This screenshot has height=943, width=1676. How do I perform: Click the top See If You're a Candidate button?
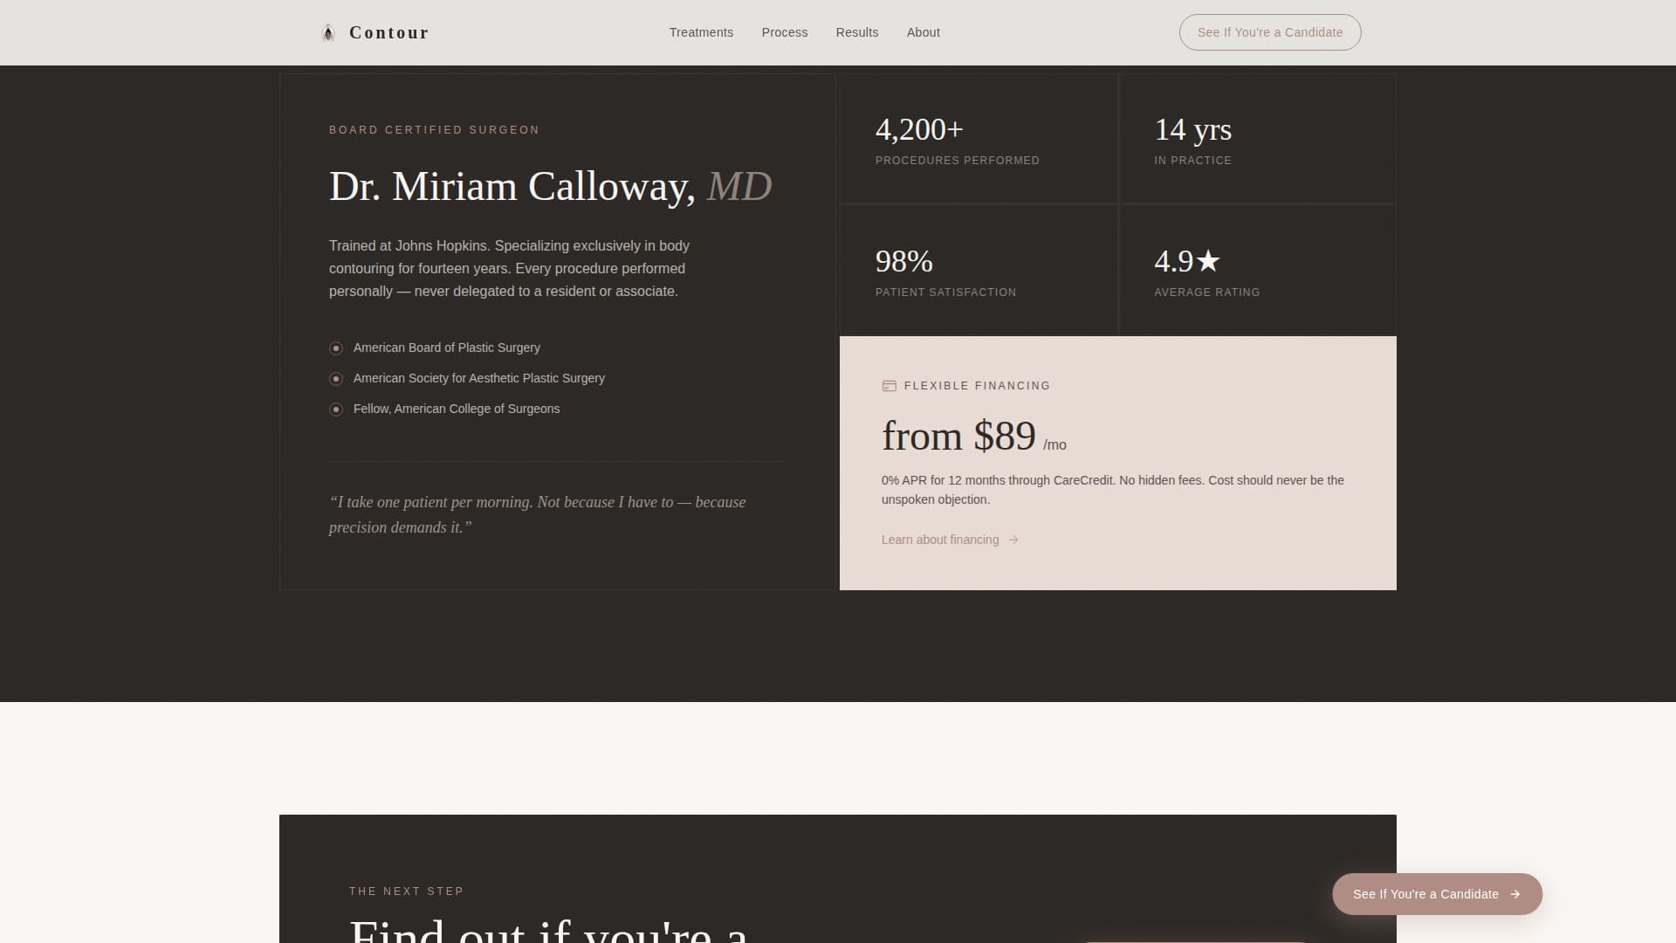point(1270,32)
